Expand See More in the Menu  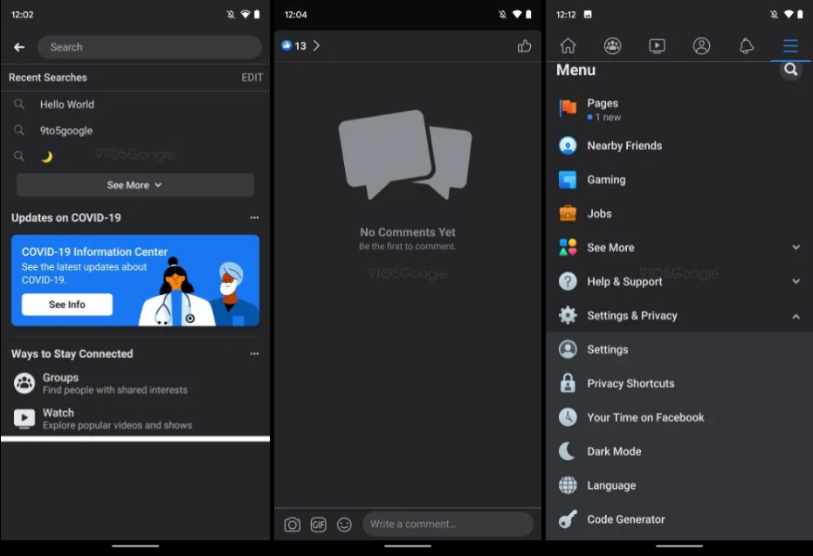[679, 248]
